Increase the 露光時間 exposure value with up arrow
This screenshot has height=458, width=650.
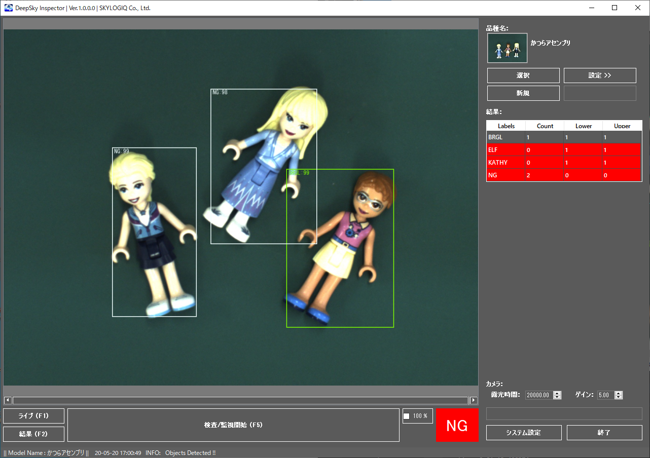[557, 393]
